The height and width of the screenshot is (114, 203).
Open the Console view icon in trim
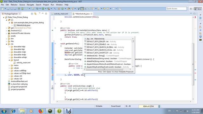click(200, 37)
